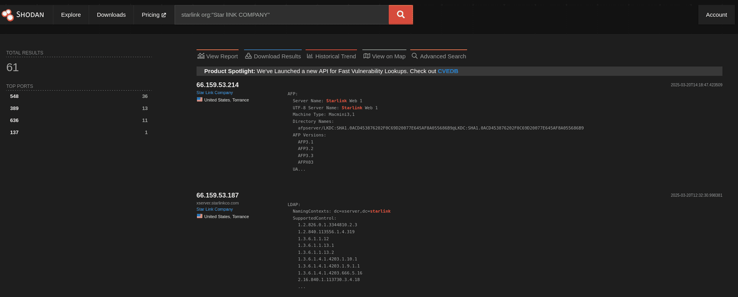Screen dimensions: 738x297
Task: Open the Explore menu
Action: 71,15
